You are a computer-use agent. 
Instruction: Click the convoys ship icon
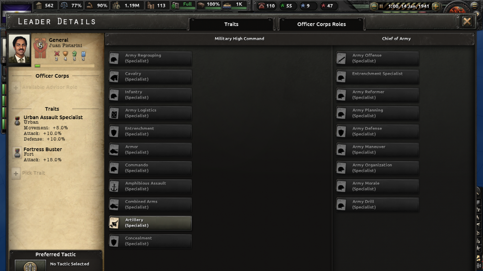point(227,5)
